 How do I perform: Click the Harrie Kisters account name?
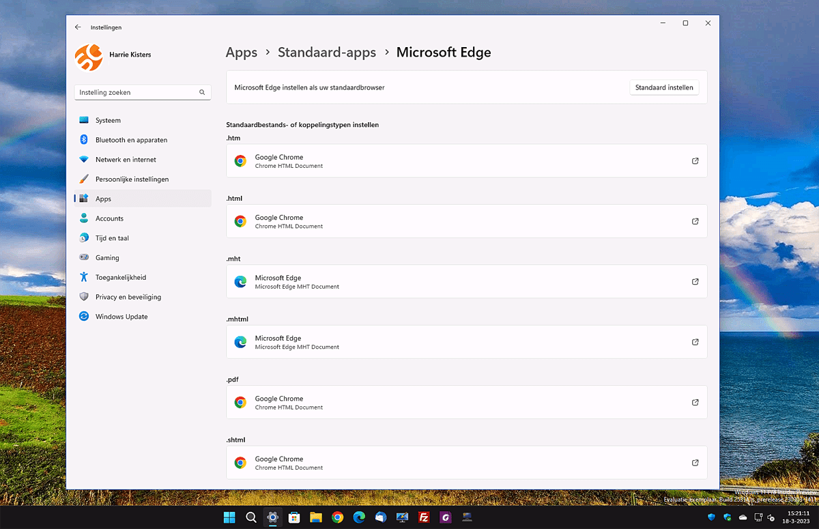click(130, 55)
